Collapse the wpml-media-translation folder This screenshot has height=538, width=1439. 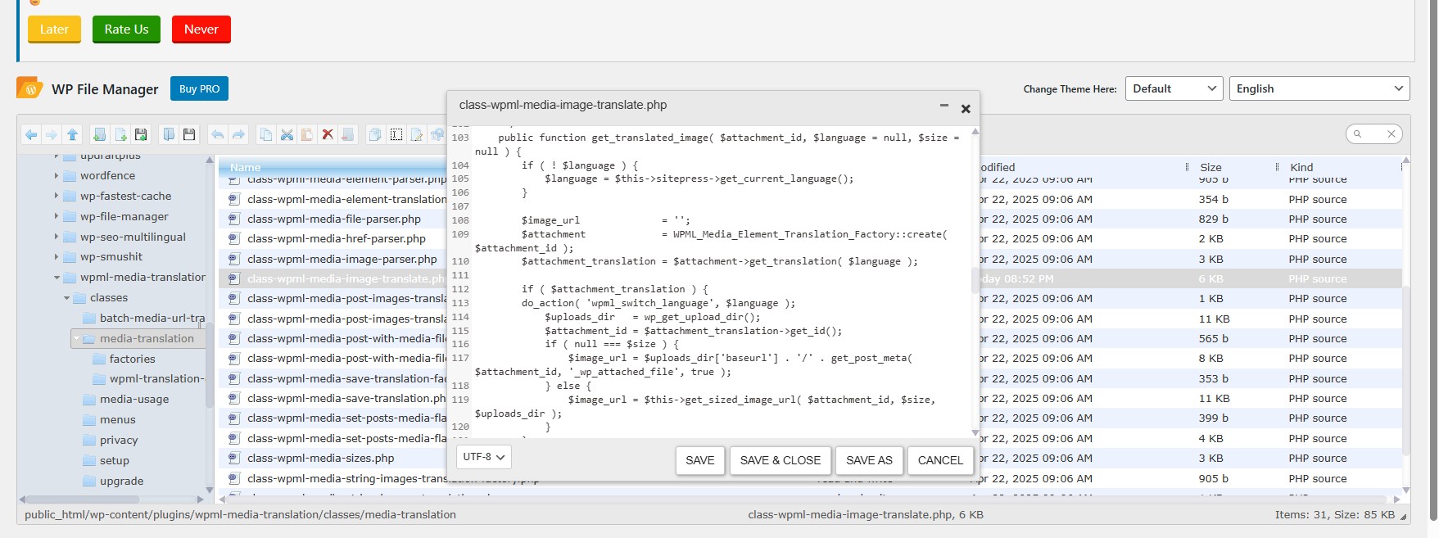(57, 278)
